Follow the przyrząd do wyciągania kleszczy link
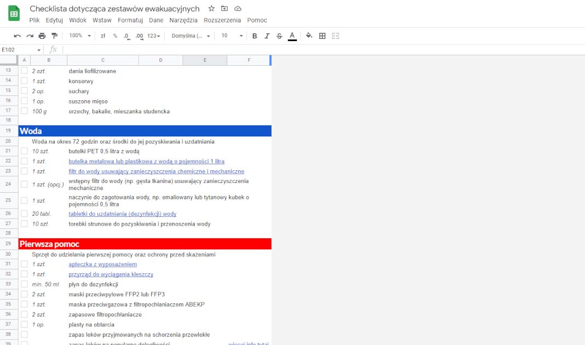This screenshot has height=345, width=585. (x=111, y=274)
